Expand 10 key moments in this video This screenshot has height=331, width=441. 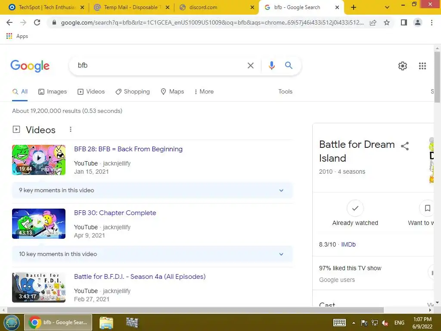(x=152, y=254)
